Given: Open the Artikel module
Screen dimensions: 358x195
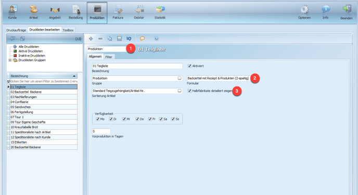Looking at the screenshot, I should 33,12.
